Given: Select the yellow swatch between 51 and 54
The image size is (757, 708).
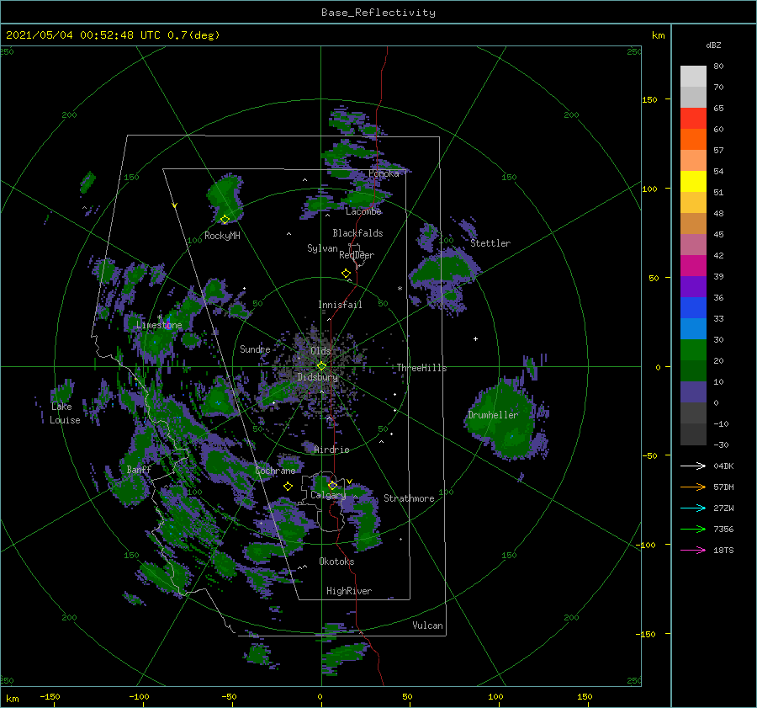Looking at the screenshot, I should pyautogui.click(x=693, y=182).
